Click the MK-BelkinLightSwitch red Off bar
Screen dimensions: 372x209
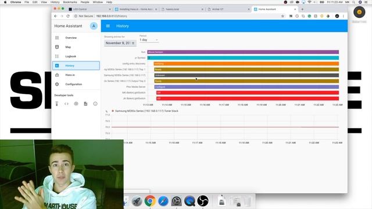tap(248, 93)
